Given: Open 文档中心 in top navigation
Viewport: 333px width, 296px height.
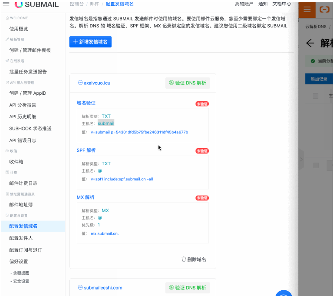Looking at the screenshot, I should pos(281,4).
